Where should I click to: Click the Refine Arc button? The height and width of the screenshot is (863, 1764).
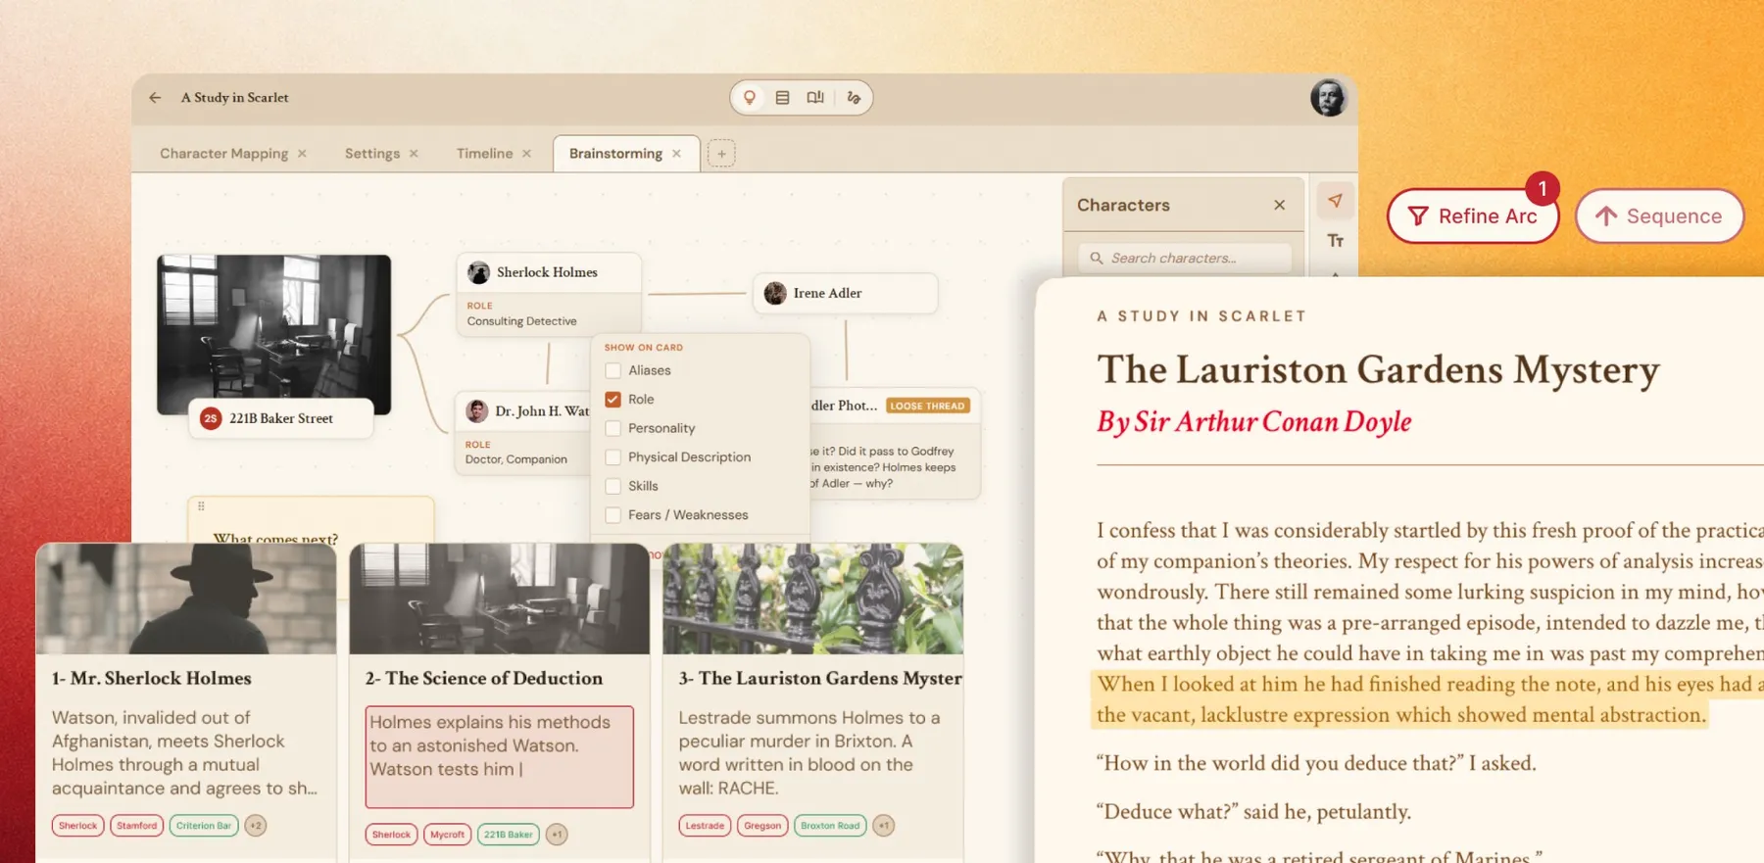(1473, 216)
